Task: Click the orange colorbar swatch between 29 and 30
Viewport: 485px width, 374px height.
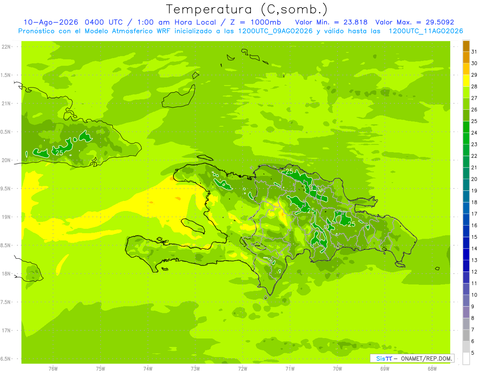Action: [466, 69]
